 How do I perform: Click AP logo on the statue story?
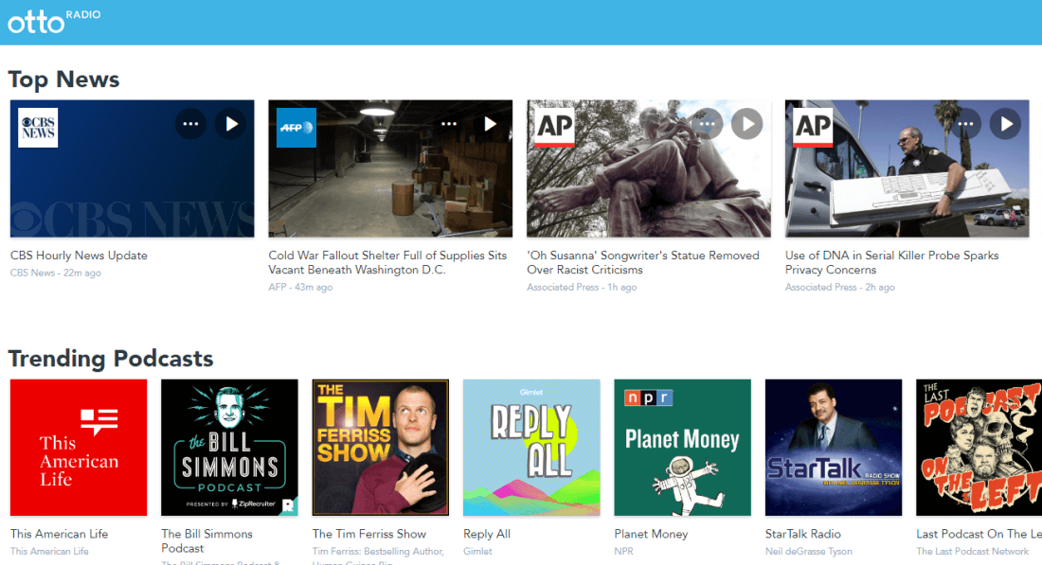click(554, 128)
